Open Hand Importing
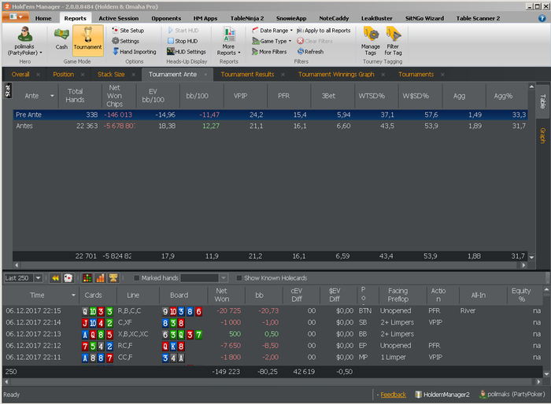 (134, 52)
